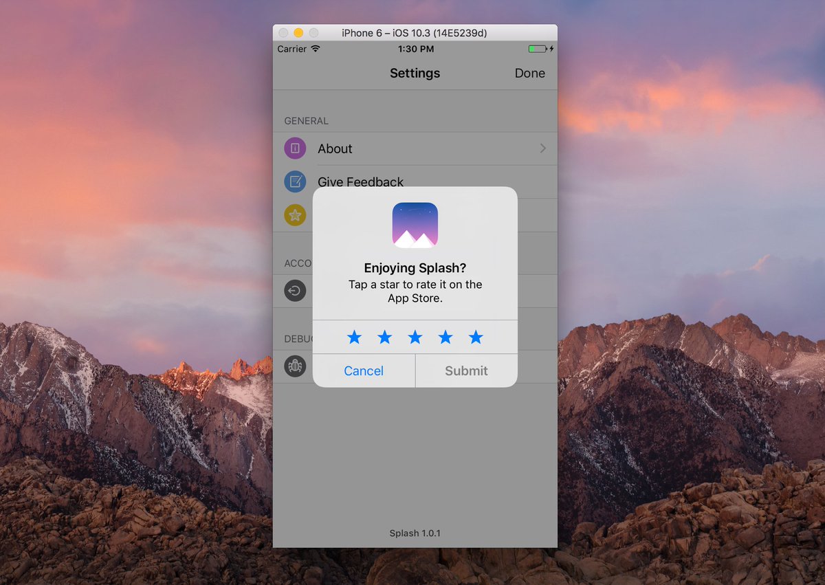Click the debug bug icon
The image size is (825, 585).
coord(295,366)
